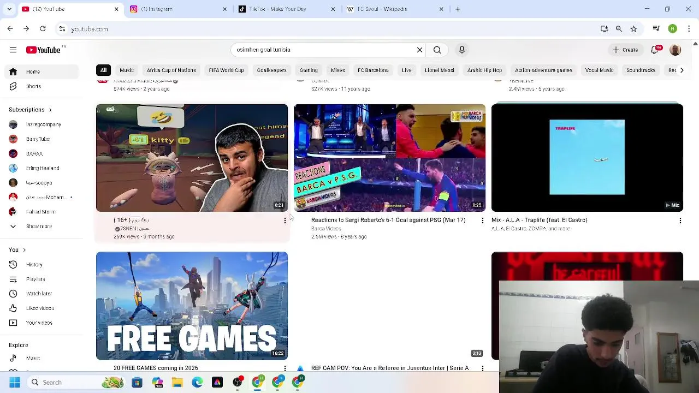Submit search with the magnifier icon
The height and width of the screenshot is (393, 699).
click(437, 50)
